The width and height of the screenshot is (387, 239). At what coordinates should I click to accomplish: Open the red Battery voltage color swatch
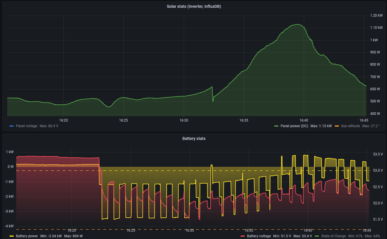pos(243,236)
